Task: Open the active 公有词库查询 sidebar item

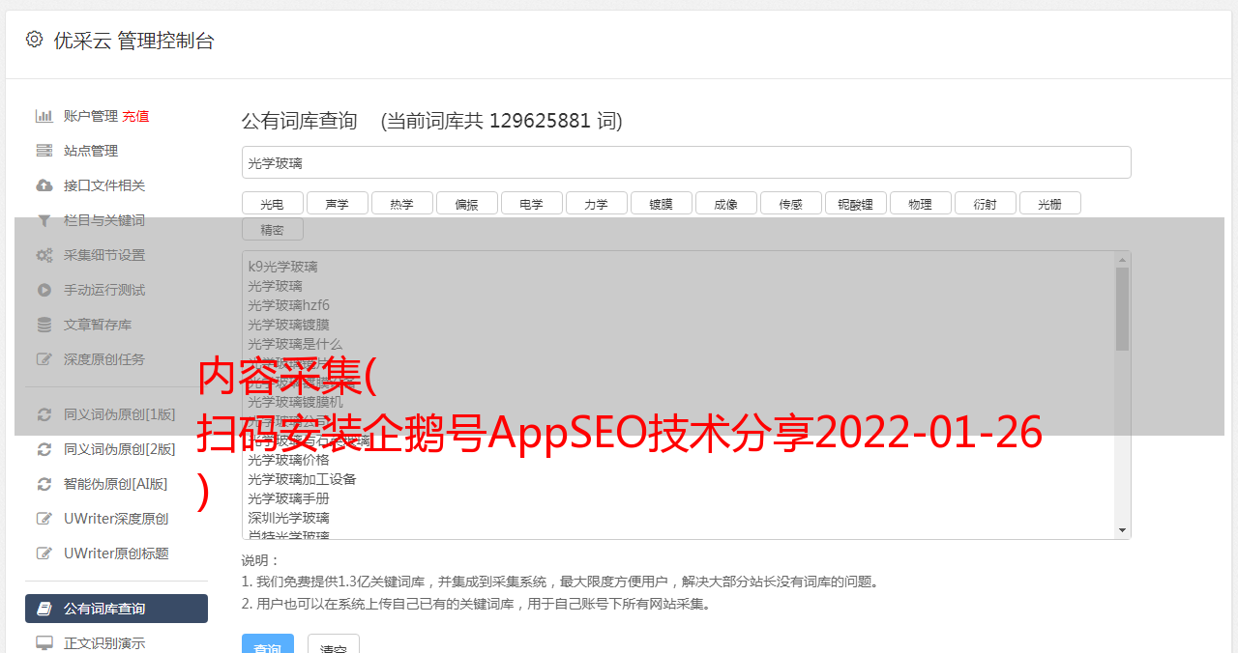Action: [x=116, y=609]
